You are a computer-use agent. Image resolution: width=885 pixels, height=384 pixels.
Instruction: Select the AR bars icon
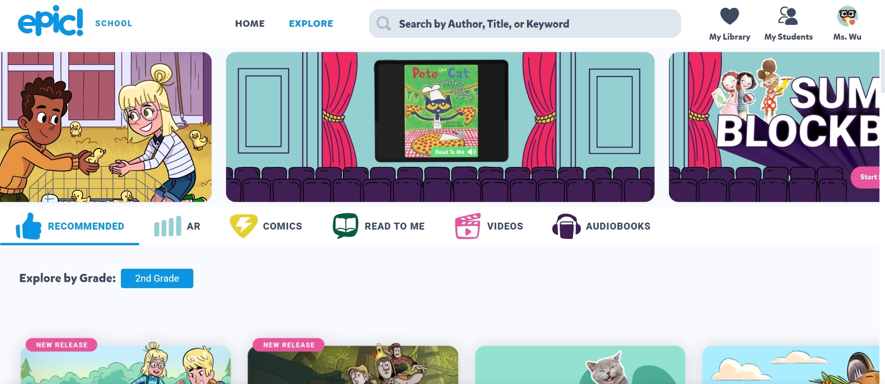click(x=167, y=226)
